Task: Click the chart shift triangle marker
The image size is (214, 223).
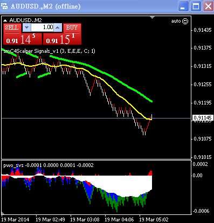Action: point(153,17)
